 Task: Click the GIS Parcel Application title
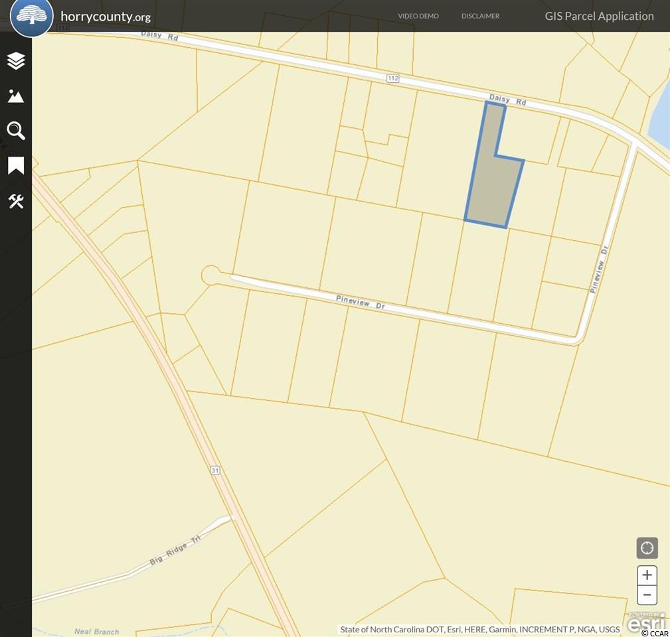point(599,16)
